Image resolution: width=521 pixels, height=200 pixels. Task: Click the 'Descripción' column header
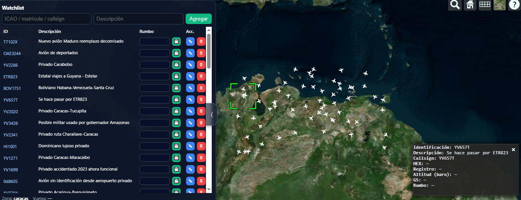click(50, 31)
